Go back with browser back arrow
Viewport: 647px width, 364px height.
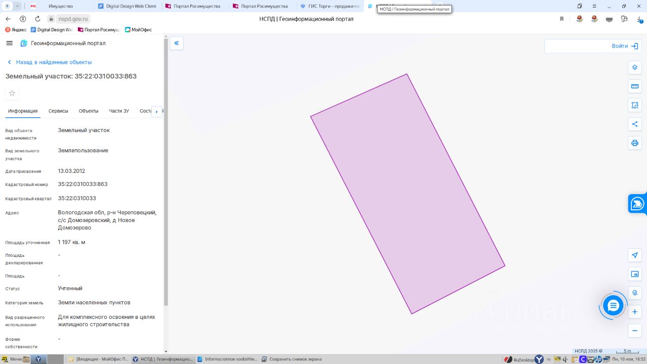tap(8, 19)
